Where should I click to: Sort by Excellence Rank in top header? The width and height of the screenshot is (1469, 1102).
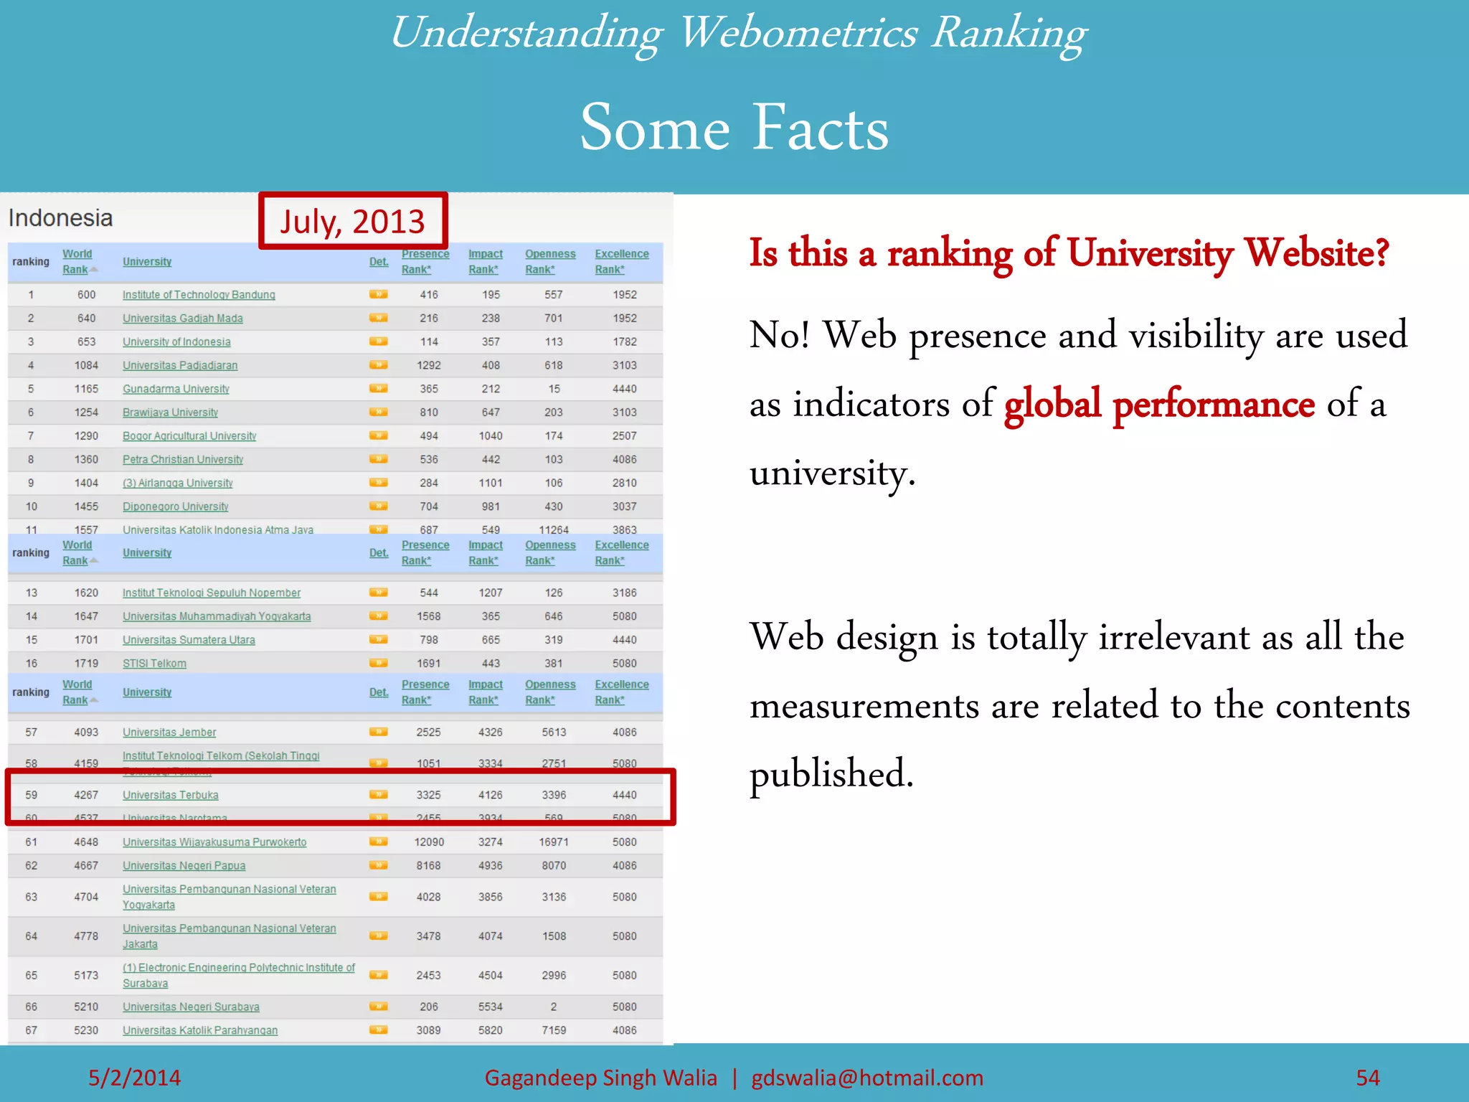[x=621, y=262]
